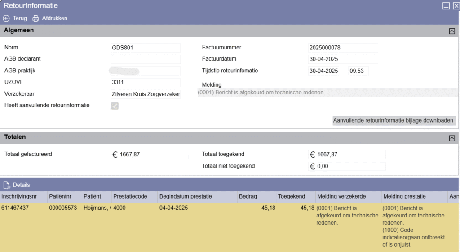Collapse the Algemeen section
460x252 pixels.
tap(452, 31)
